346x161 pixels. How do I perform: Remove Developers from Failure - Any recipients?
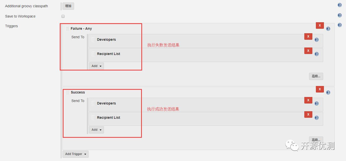point(308,36)
